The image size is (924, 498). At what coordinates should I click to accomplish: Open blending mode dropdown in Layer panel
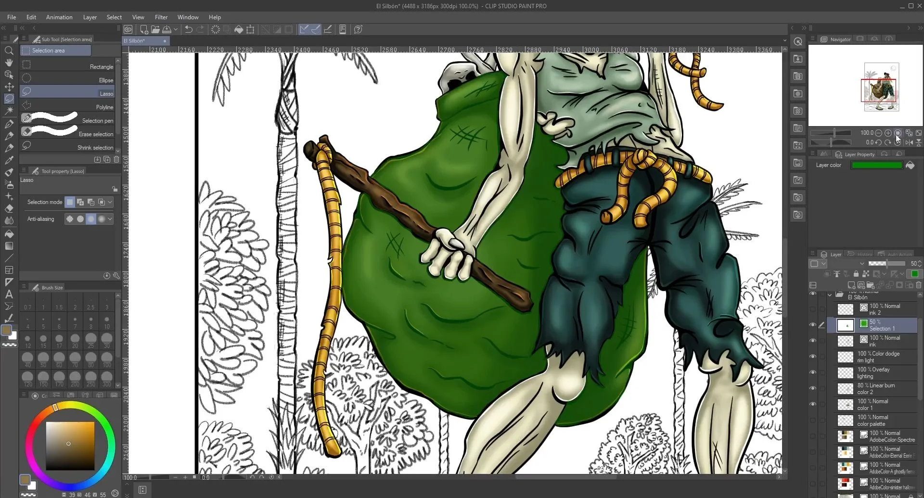coord(862,264)
